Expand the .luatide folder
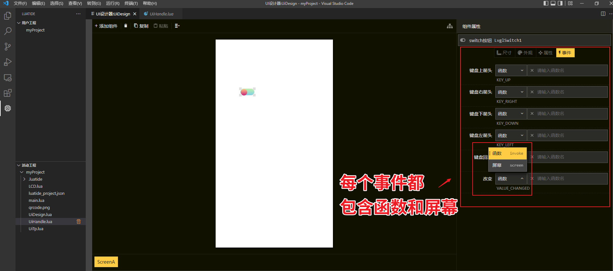Viewport: 613px width, 271px height. point(24,179)
